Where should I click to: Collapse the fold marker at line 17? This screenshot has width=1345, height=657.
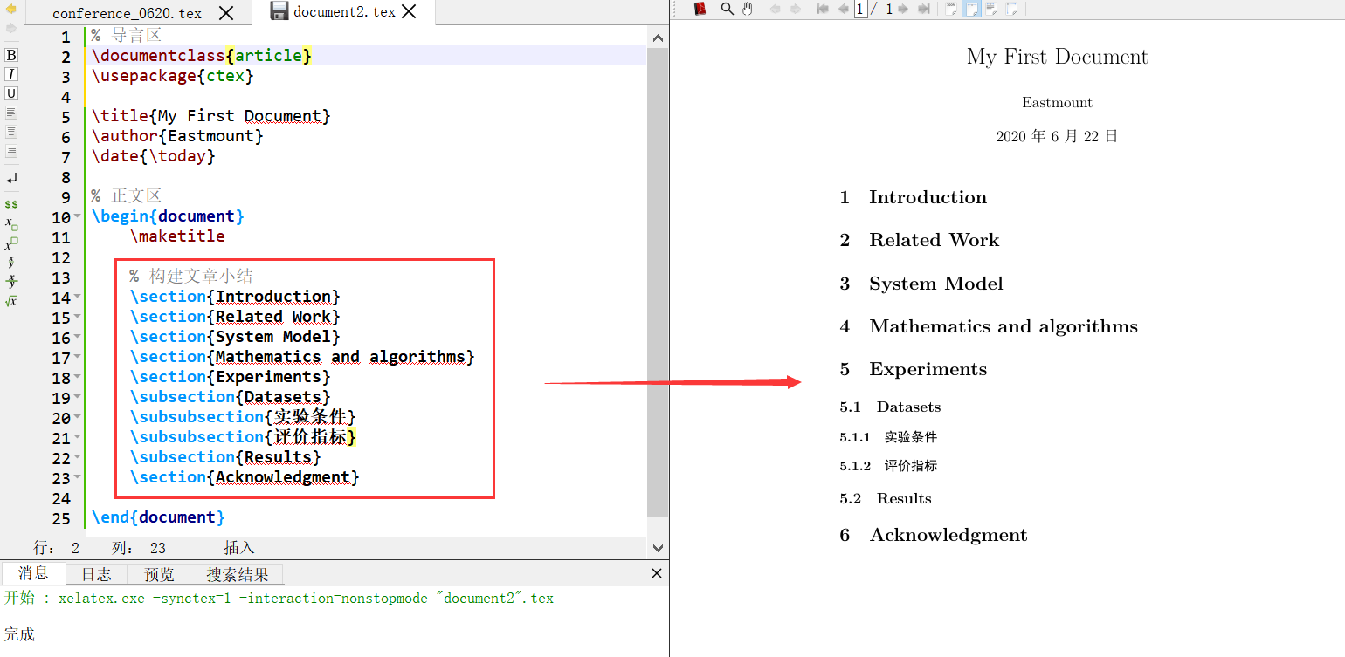tap(78, 358)
